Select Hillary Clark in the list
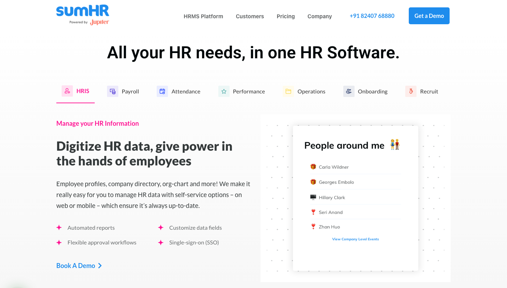 [332, 197]
